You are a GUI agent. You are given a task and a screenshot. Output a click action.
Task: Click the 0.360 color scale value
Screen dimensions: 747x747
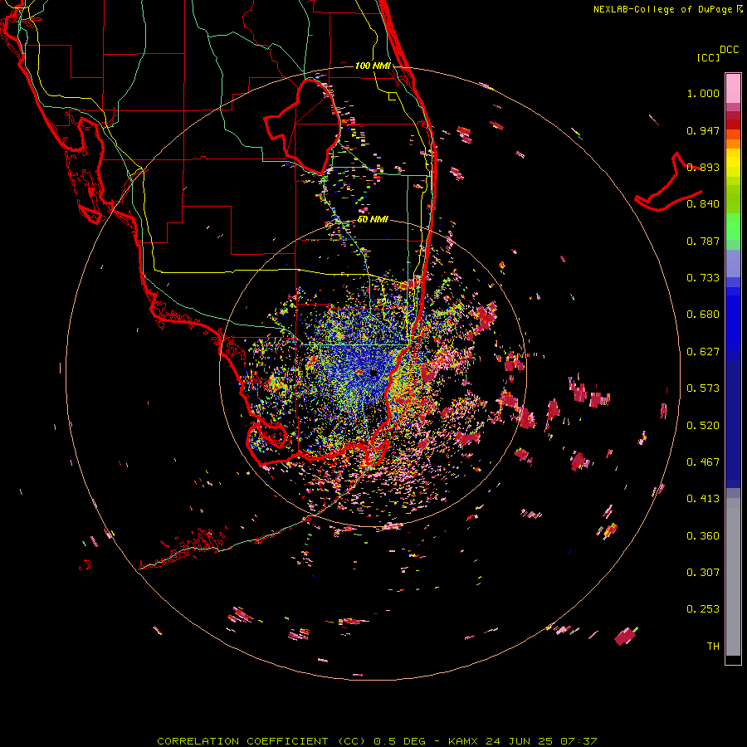point(703,536)
